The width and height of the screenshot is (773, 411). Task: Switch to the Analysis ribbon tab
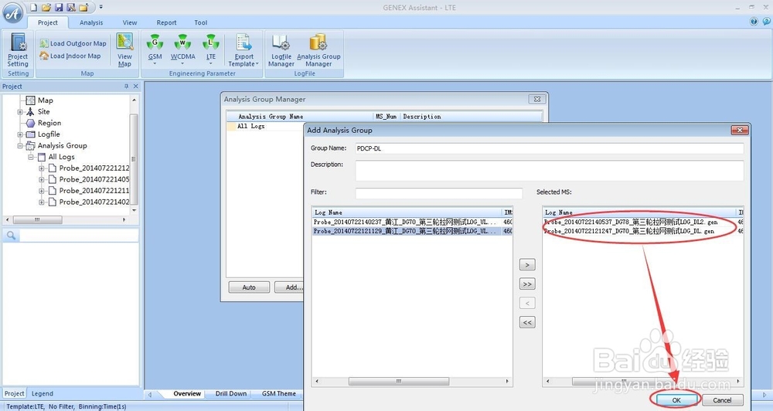coord(91,22)
